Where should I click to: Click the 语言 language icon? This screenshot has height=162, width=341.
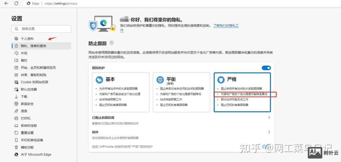(x=16, y=111)
